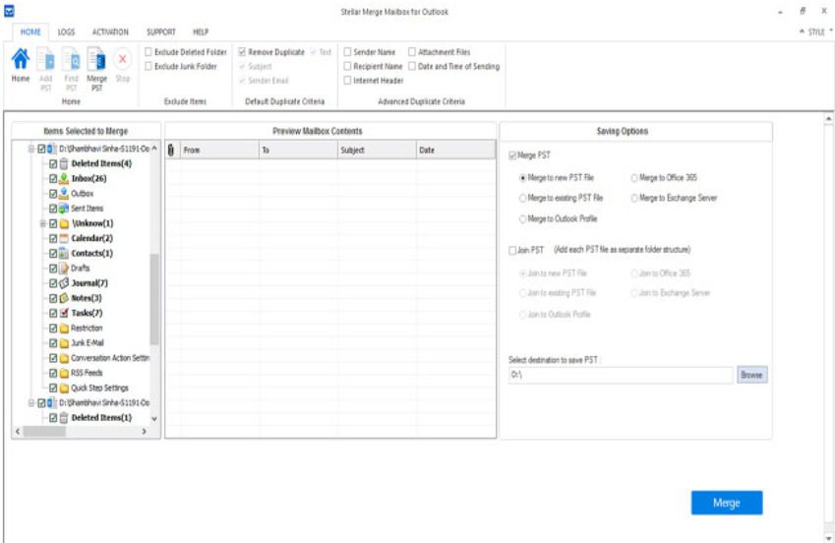Click the Tasks(7) folder icon
The image size is (835, 543).
click(64, 313)
